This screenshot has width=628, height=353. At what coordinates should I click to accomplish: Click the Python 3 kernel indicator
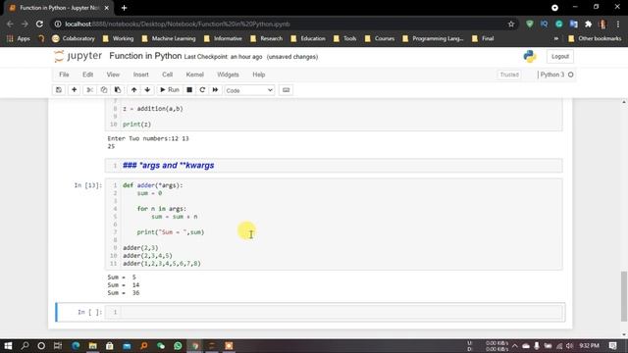[x=556, y=75]
